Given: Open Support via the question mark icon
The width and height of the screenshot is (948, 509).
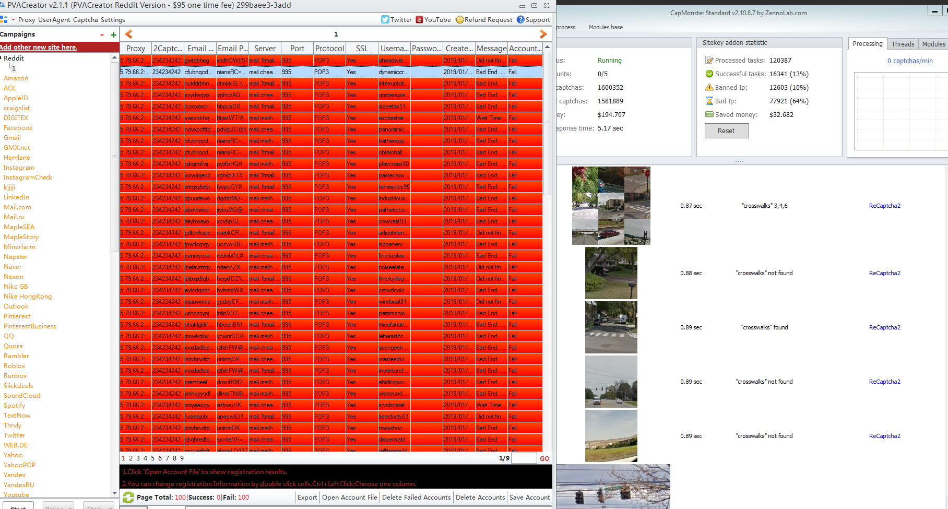Looking at the screenshot, I should [x=520, y=20].
